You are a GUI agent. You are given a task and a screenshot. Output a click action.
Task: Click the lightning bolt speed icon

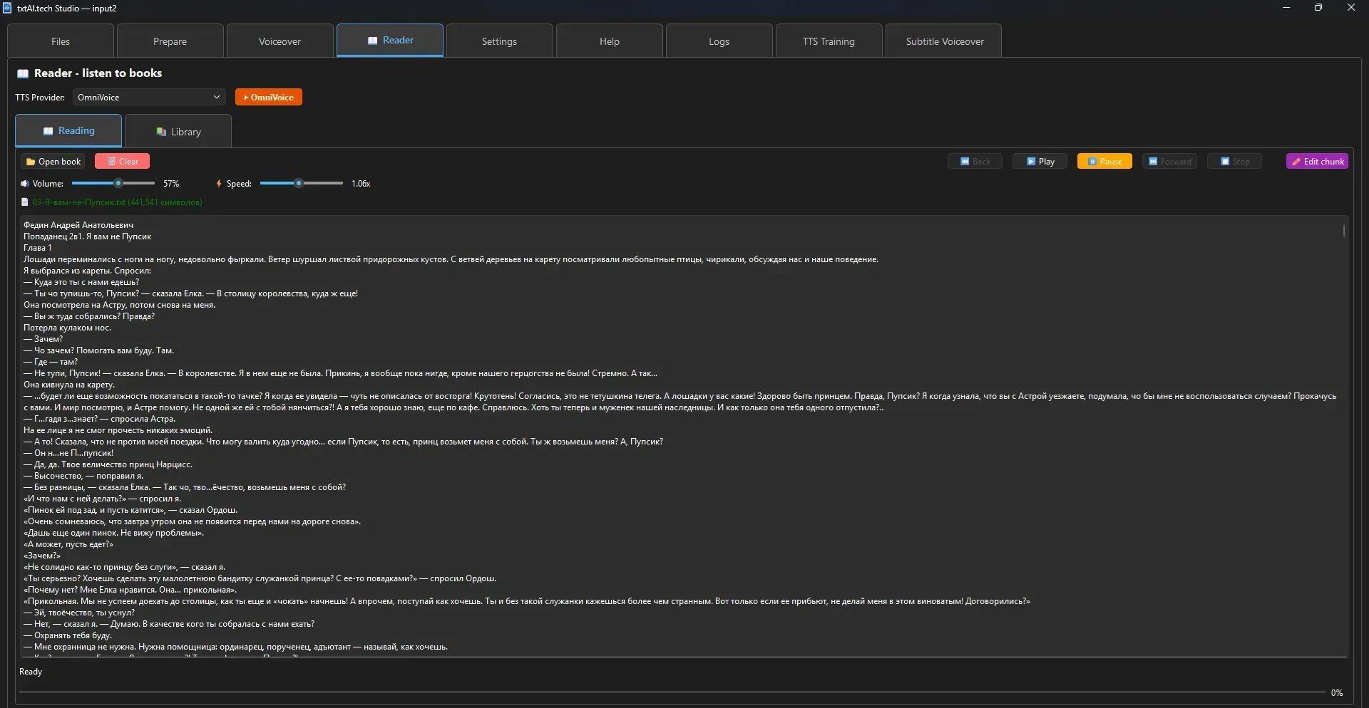tap(219, 184)
